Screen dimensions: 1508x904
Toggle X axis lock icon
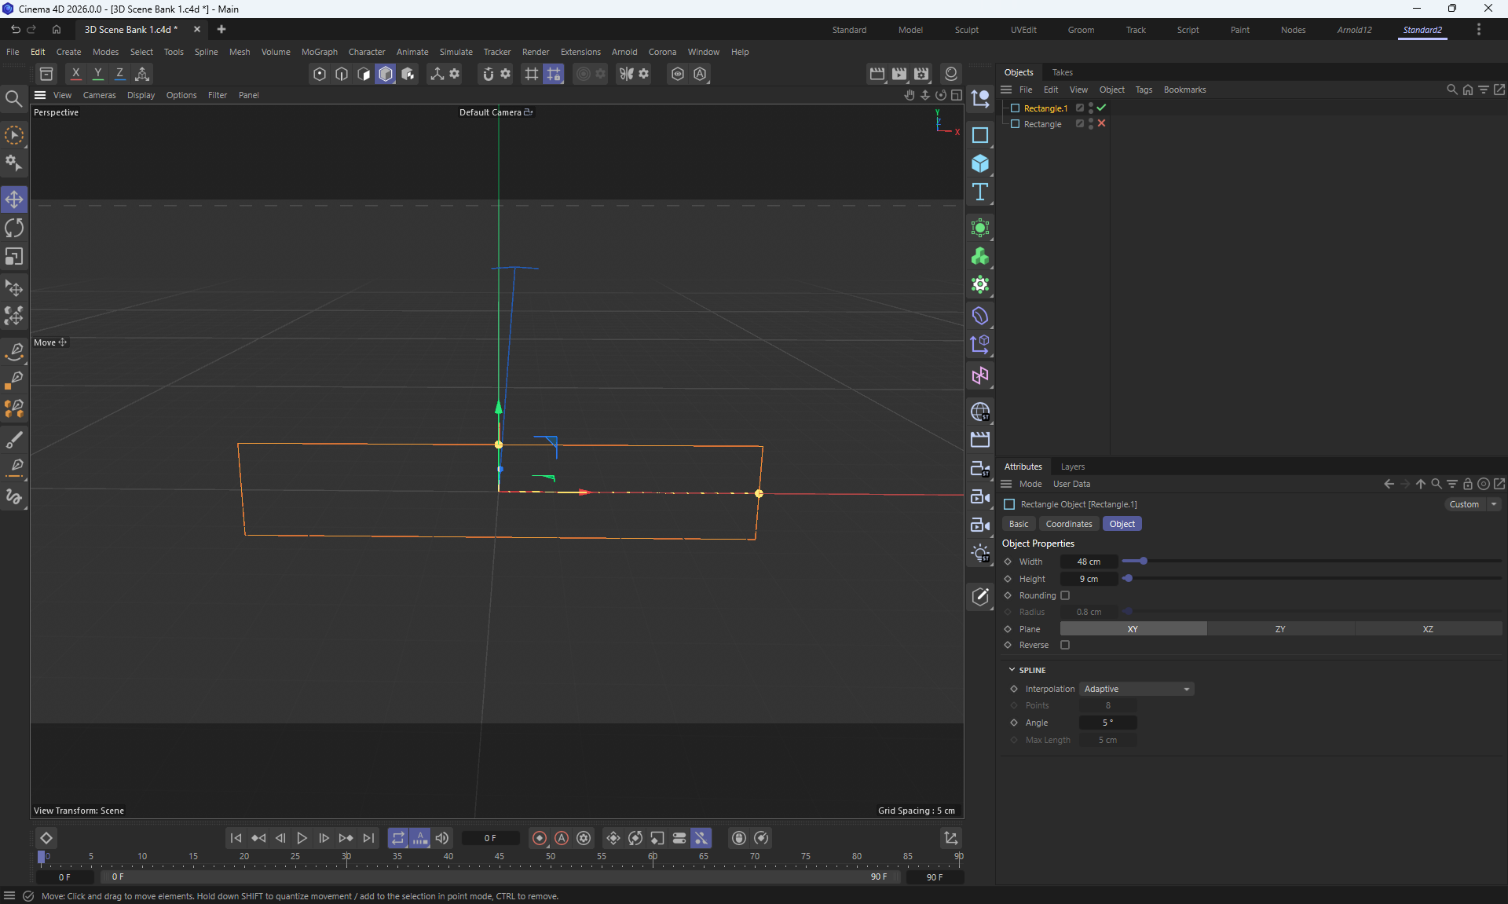point(75,73)
